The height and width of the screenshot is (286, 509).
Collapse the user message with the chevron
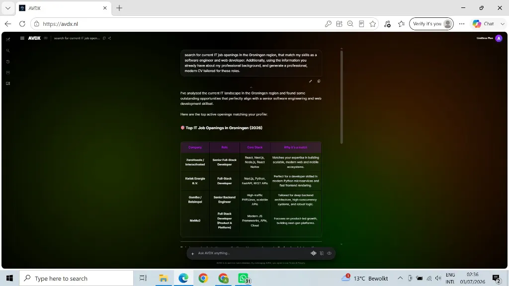[251, 87]
